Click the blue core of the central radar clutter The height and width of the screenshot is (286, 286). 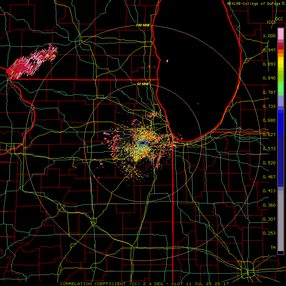tap(143, 143)
